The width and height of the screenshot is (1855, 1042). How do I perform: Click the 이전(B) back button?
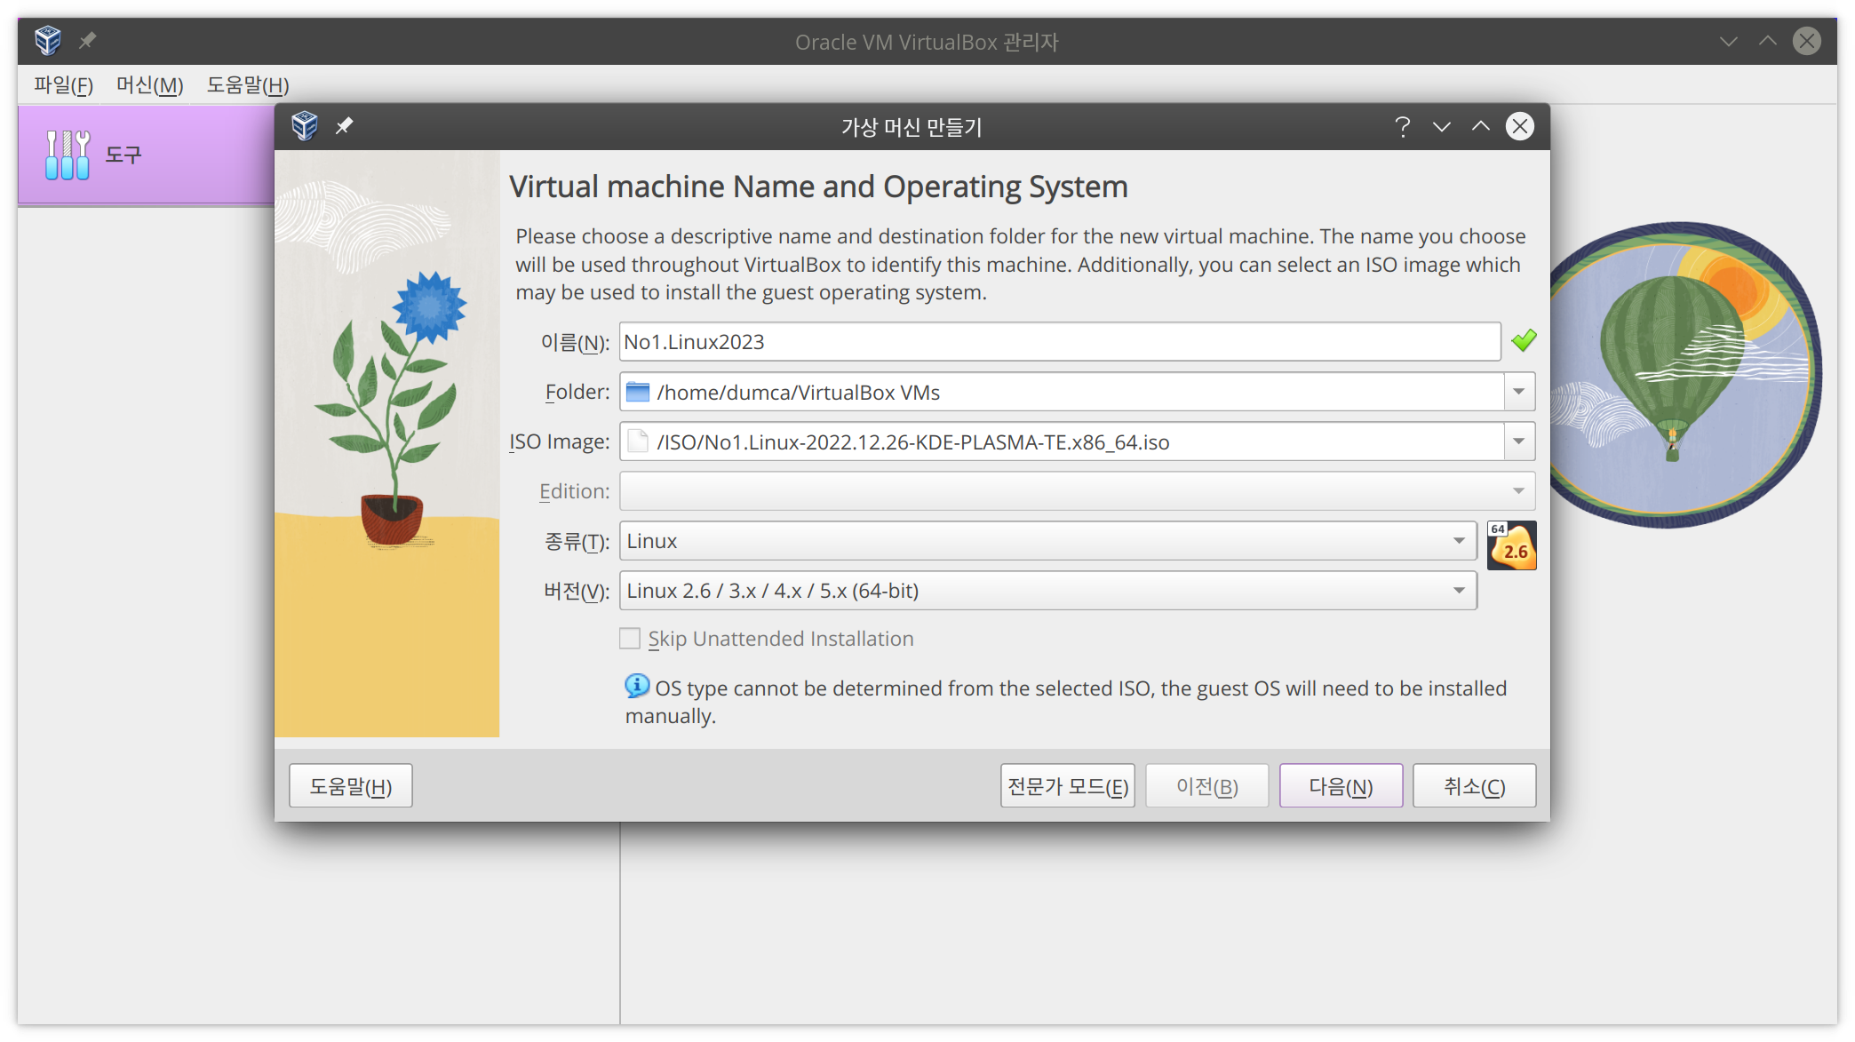pos(1207,786)
